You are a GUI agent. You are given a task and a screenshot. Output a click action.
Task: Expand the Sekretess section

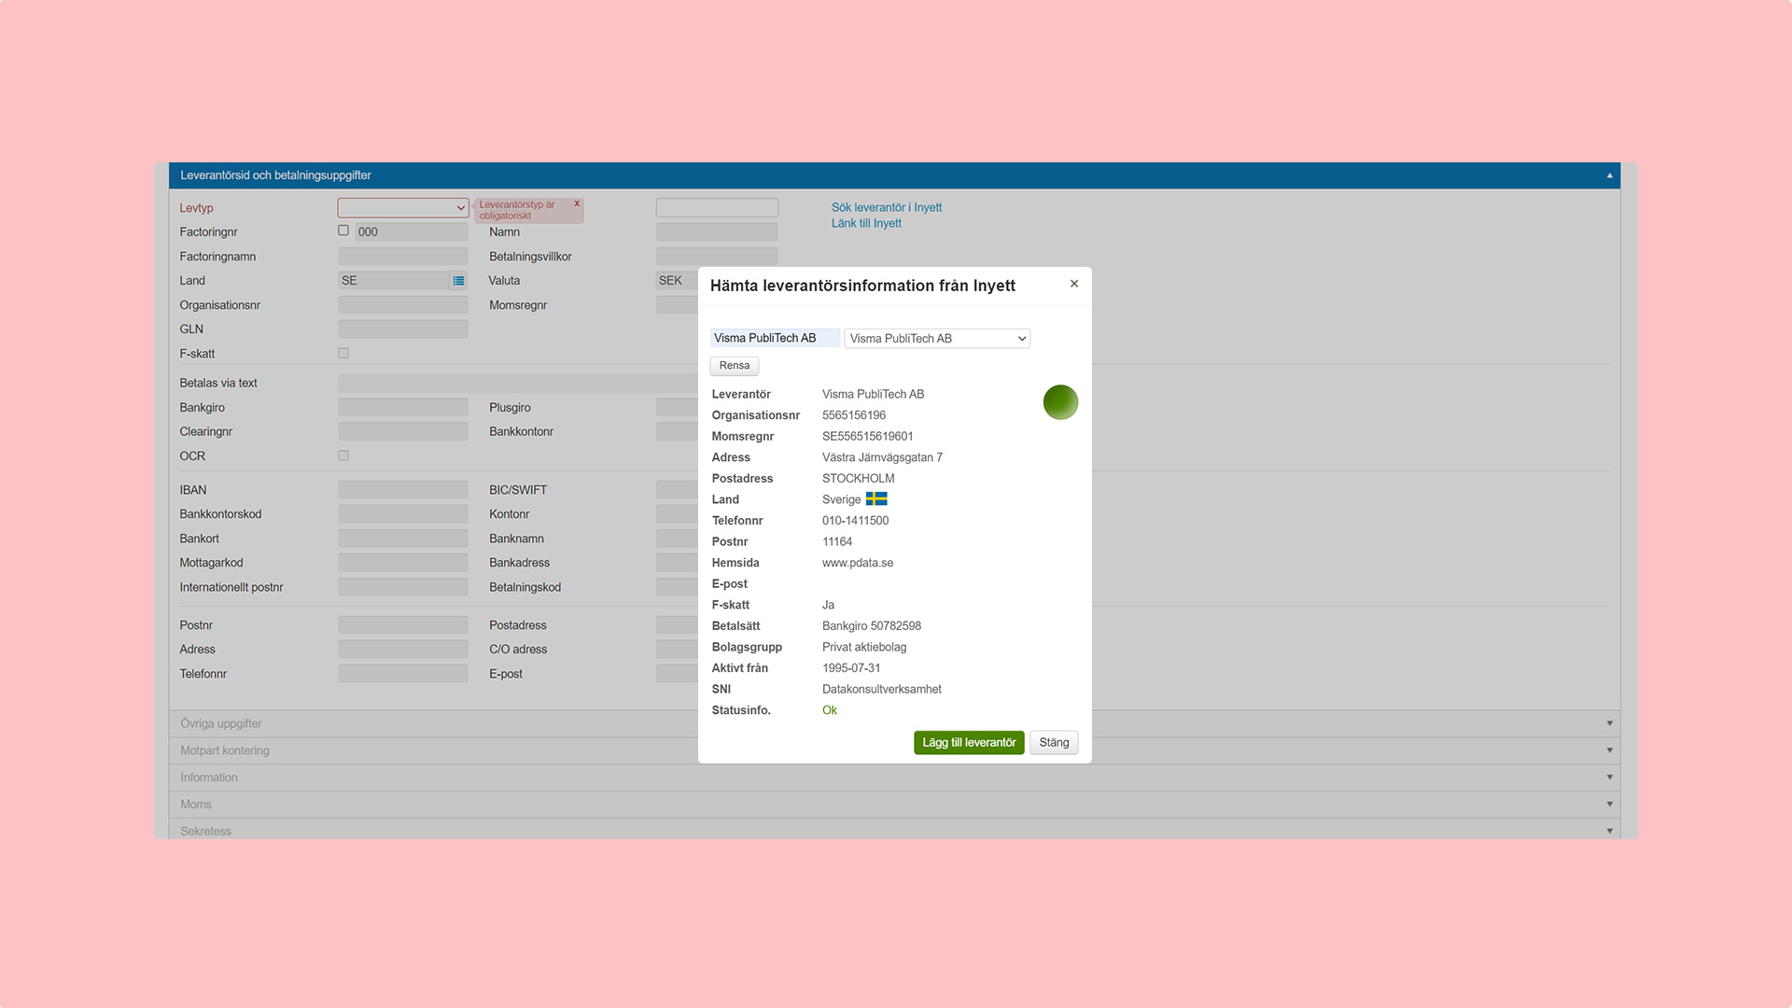[x=894, y=831]
